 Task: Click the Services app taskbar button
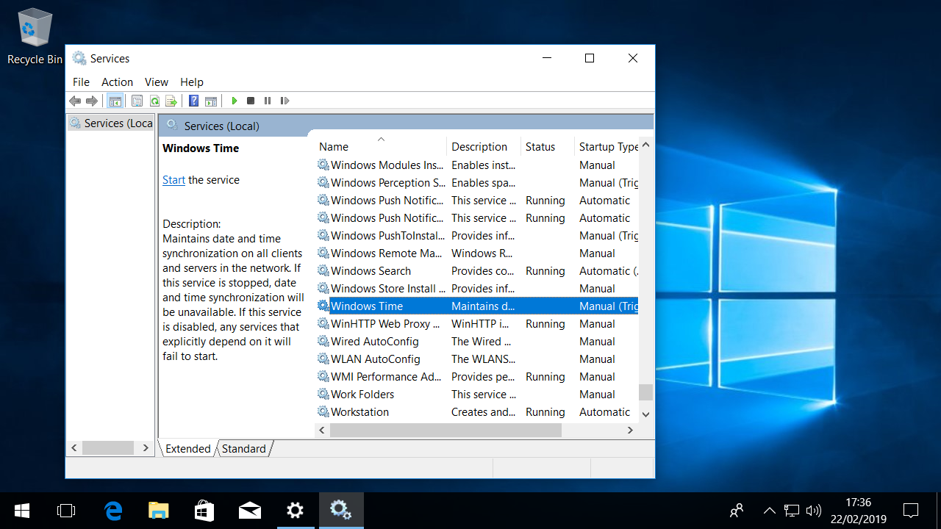(x=341, y=511)
